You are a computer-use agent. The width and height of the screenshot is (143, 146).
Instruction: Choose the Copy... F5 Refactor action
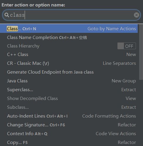[x=69, y=142]
